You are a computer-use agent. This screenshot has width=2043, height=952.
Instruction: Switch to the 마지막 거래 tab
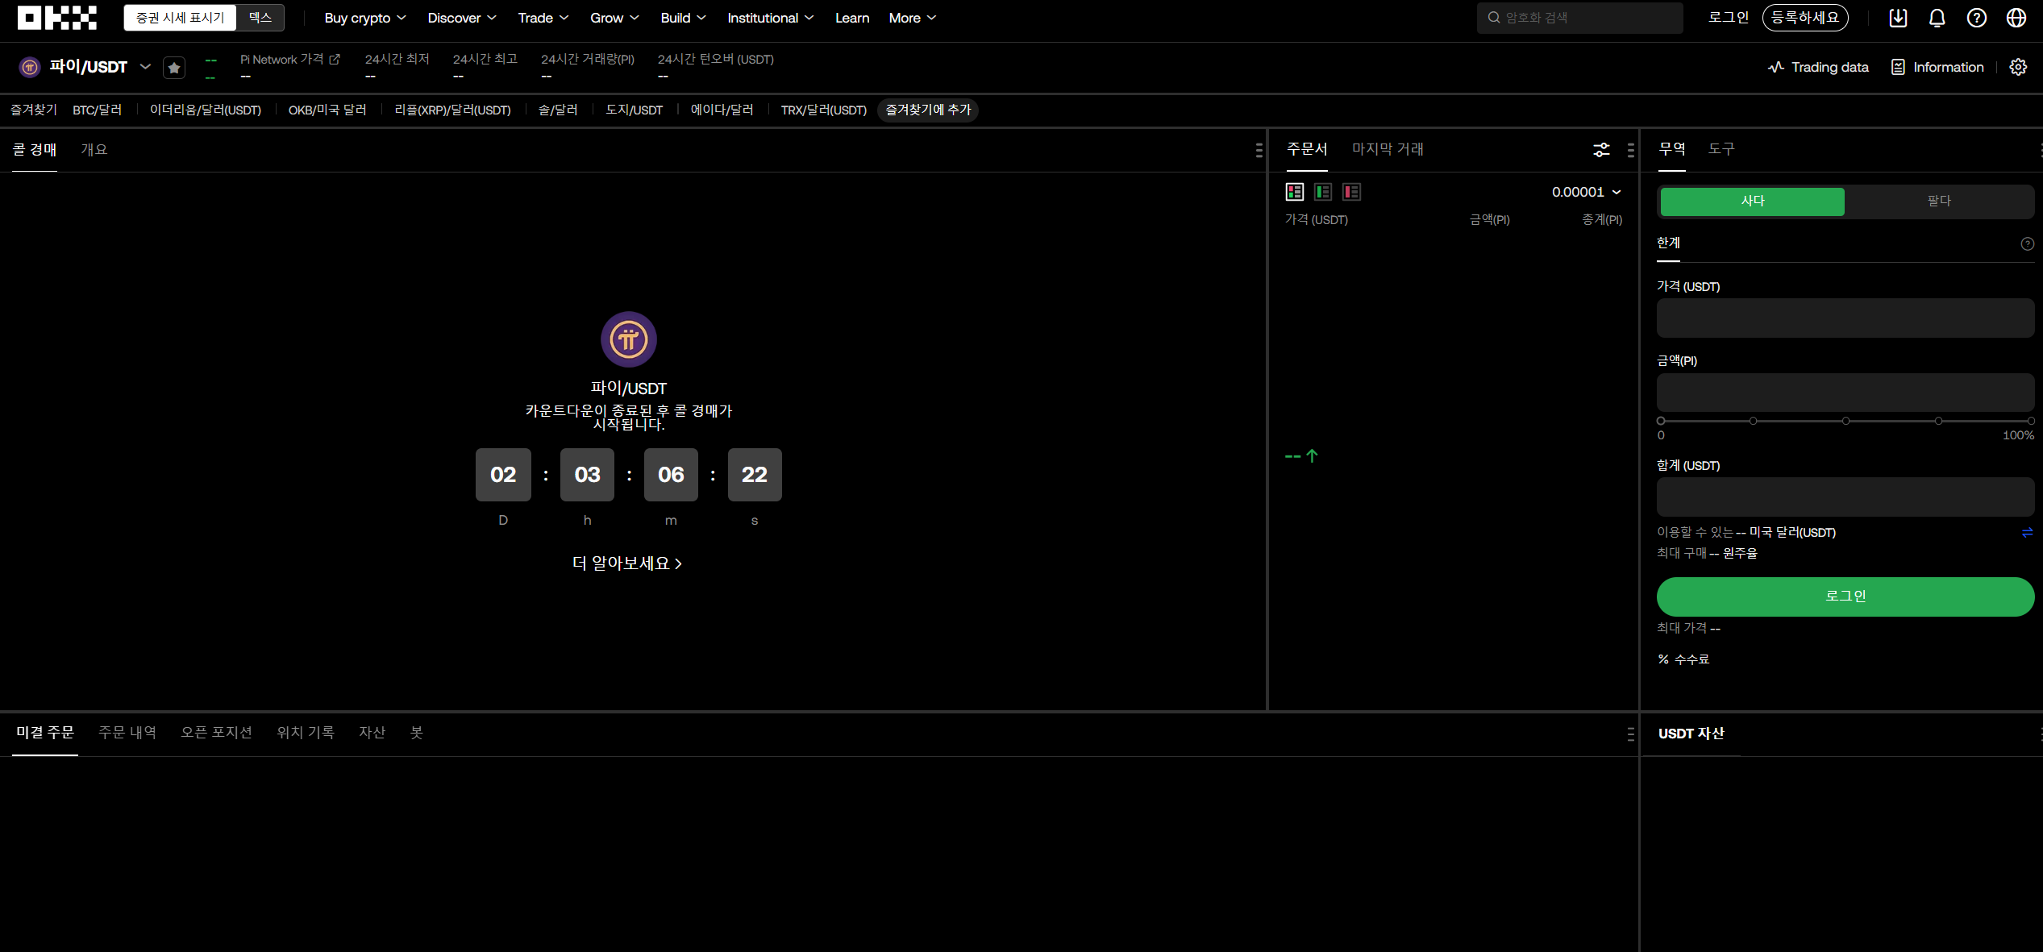click(1388, 149)
